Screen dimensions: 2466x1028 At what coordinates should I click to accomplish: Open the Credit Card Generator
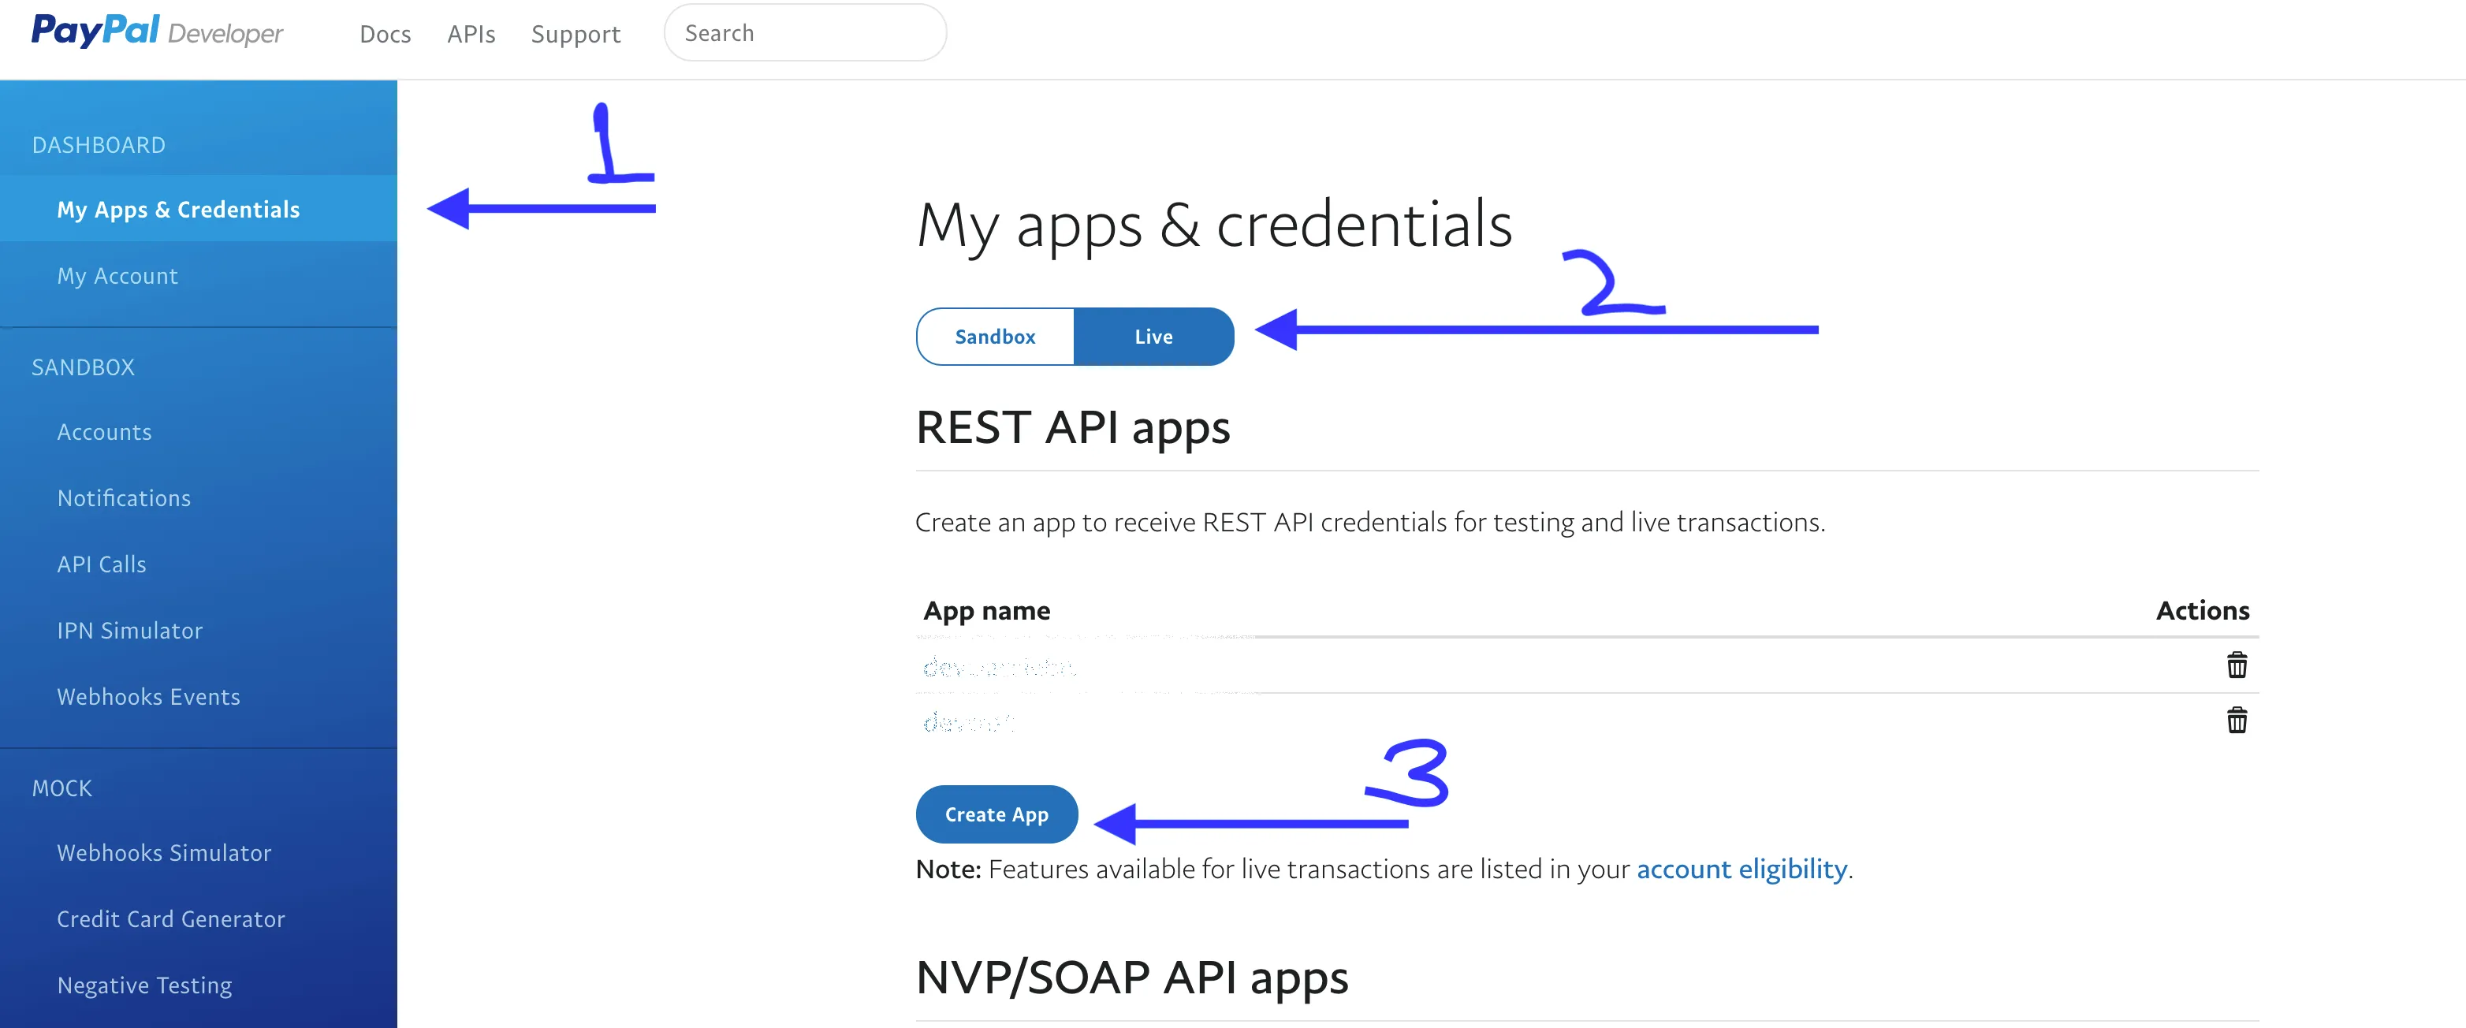170,919
